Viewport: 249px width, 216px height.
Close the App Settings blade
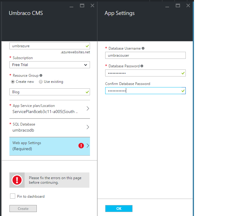point(188,6)
